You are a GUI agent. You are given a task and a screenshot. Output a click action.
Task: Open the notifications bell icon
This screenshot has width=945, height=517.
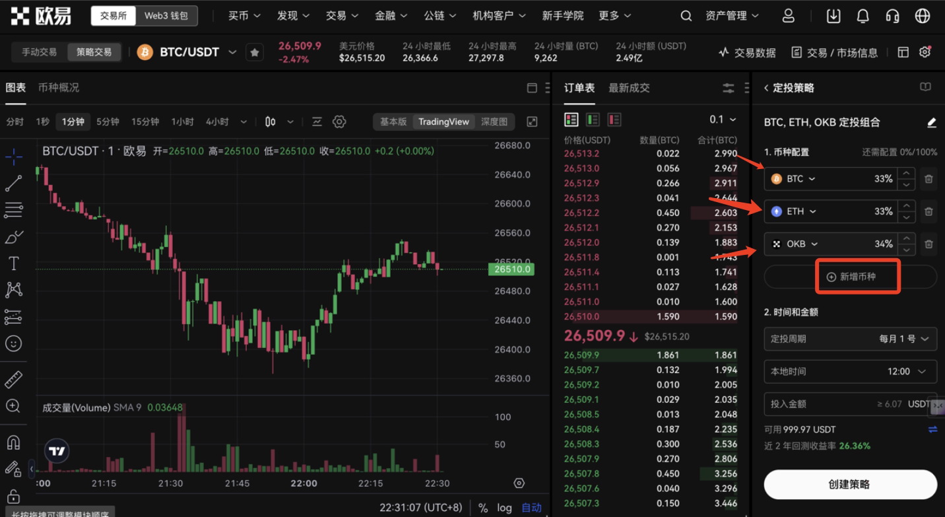point(863,16)
